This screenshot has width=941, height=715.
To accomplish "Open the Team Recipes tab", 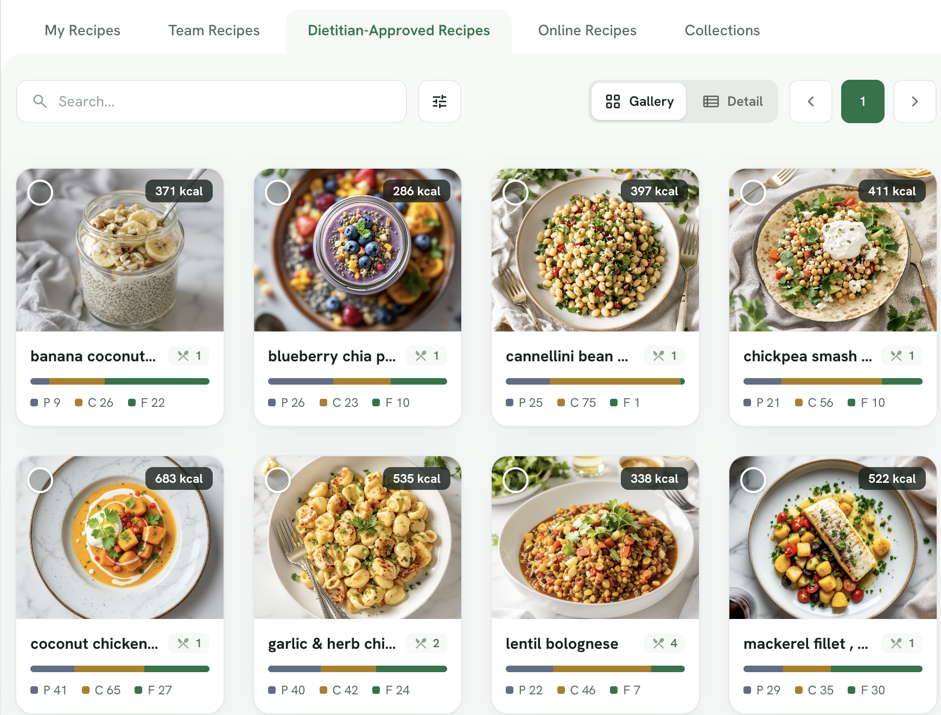I will pyautogui.click(x=214, y=30).
